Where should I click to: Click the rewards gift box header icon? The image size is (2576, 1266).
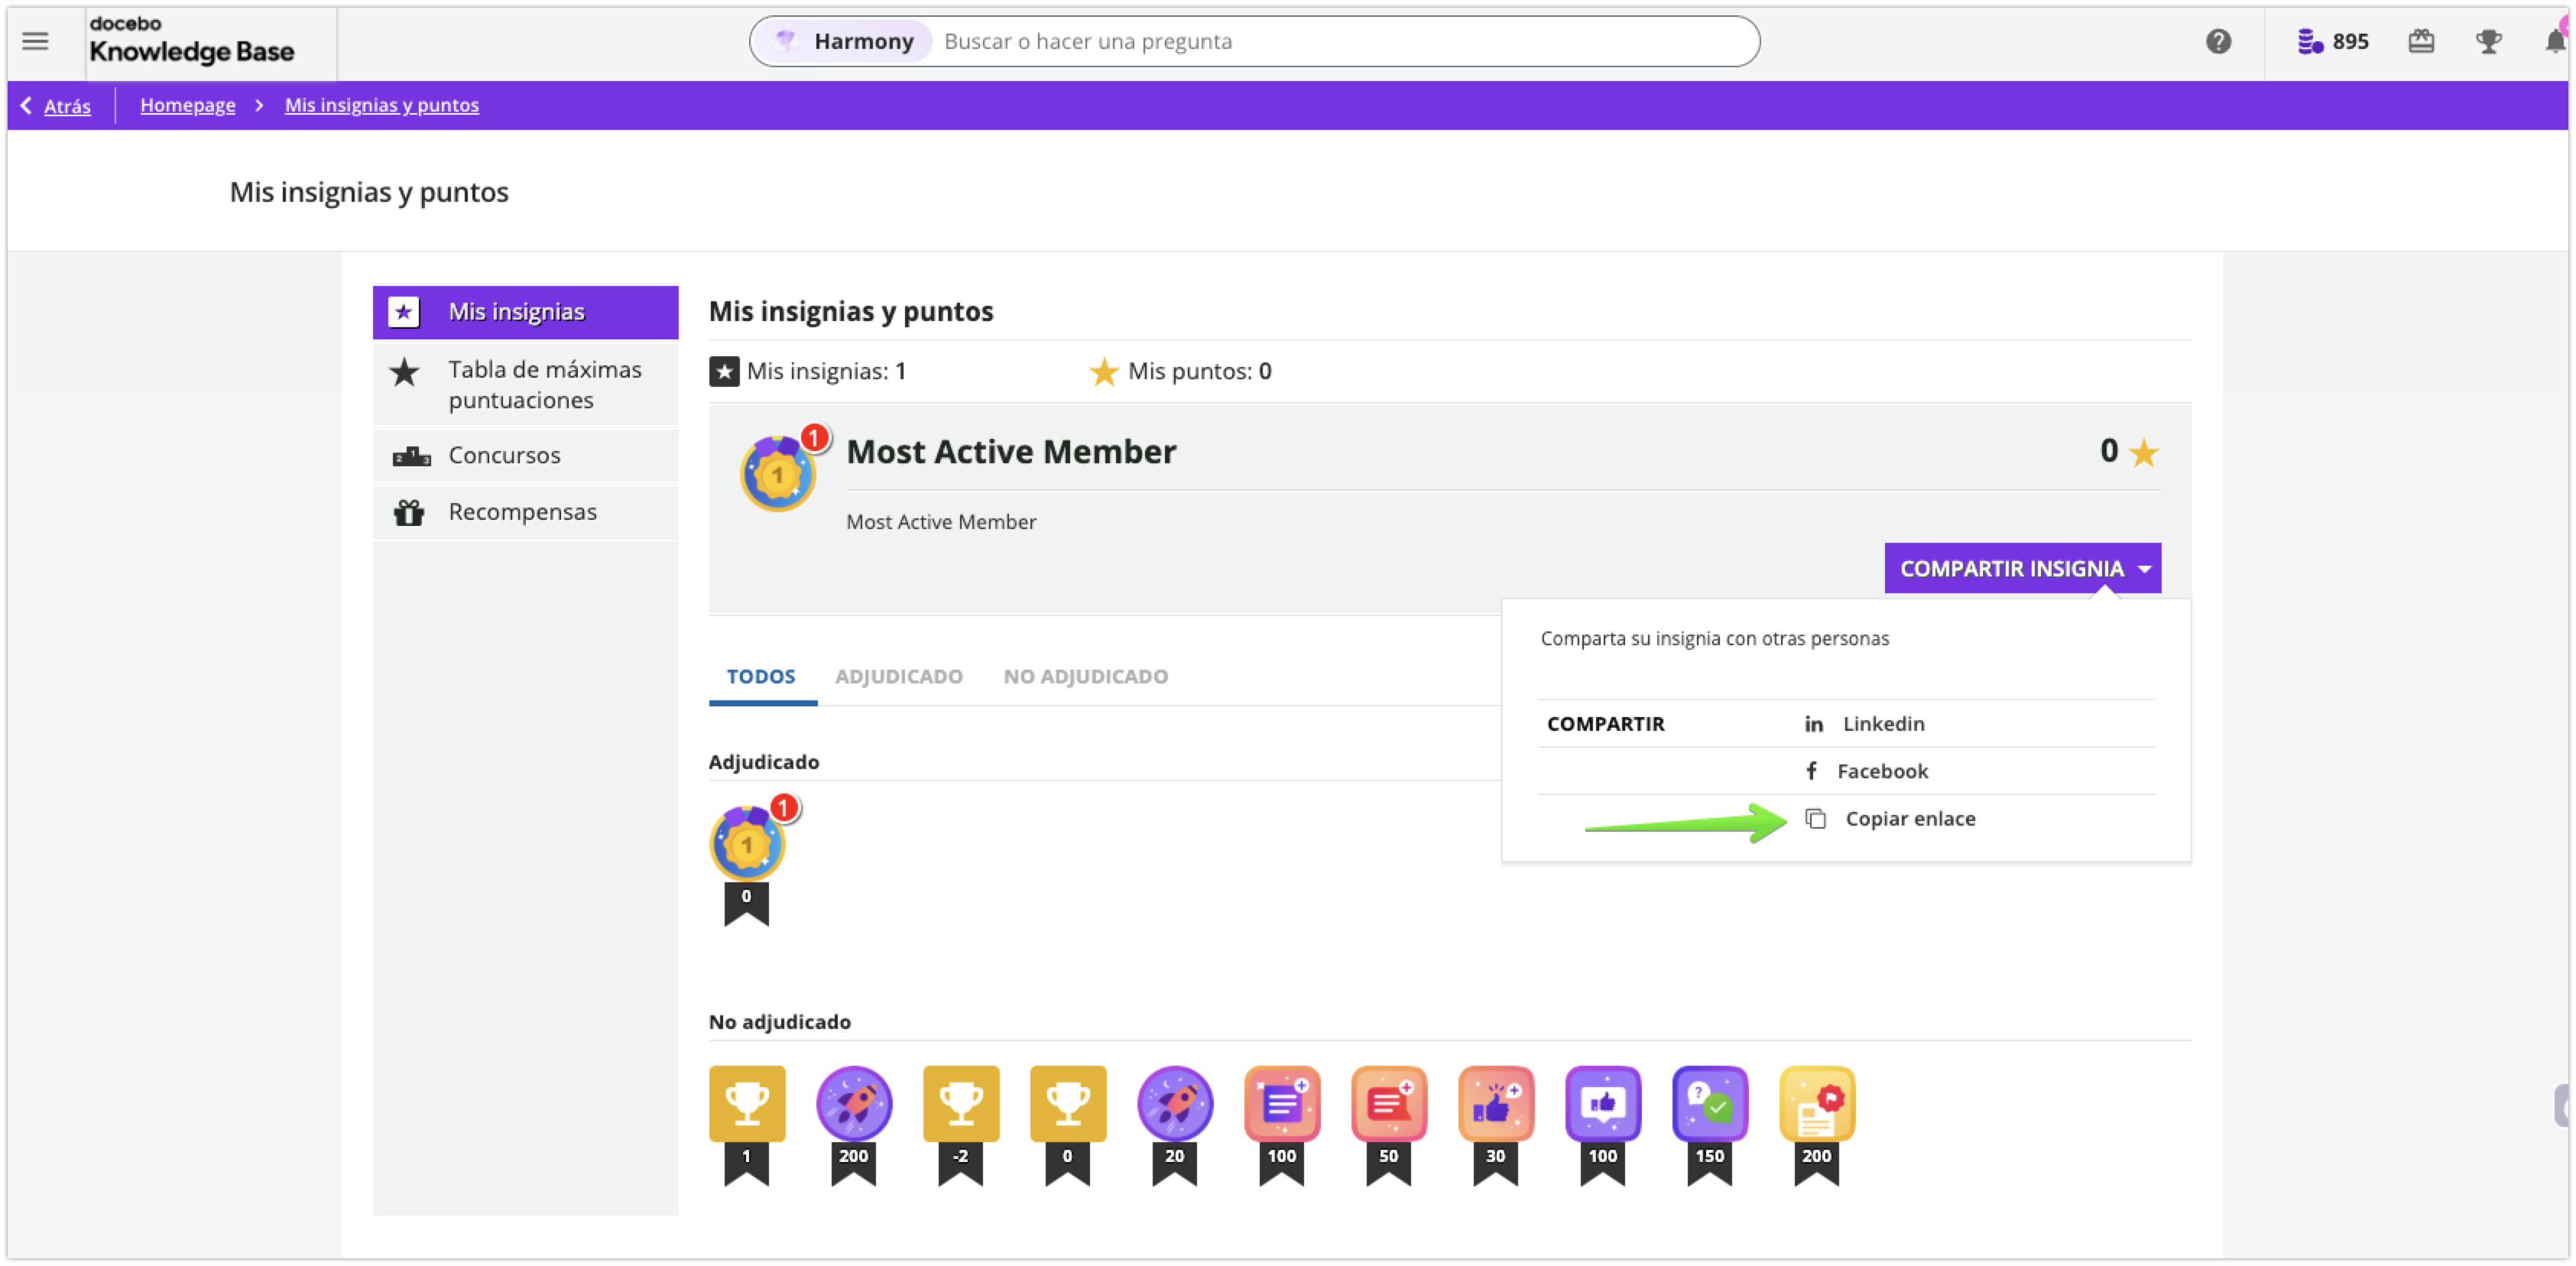[2421, 41]
